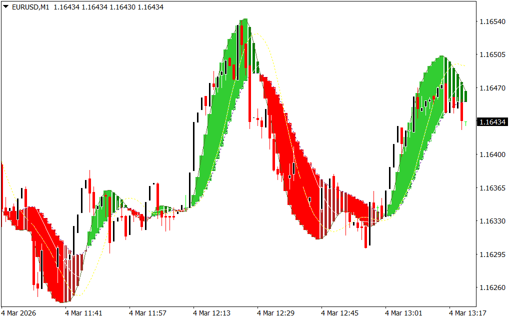The image size is (512, 320).
Task: Click the 1.16400 price axis label
Action: point(492,155)
